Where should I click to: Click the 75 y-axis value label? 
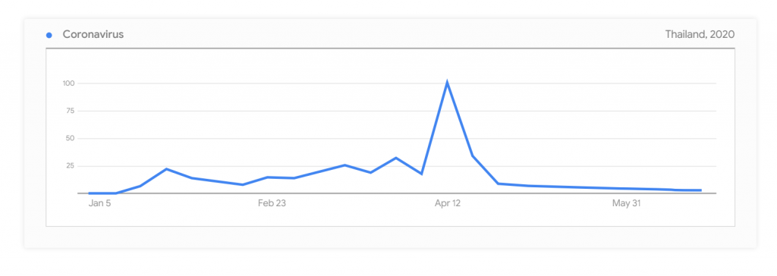pos(70,111)
